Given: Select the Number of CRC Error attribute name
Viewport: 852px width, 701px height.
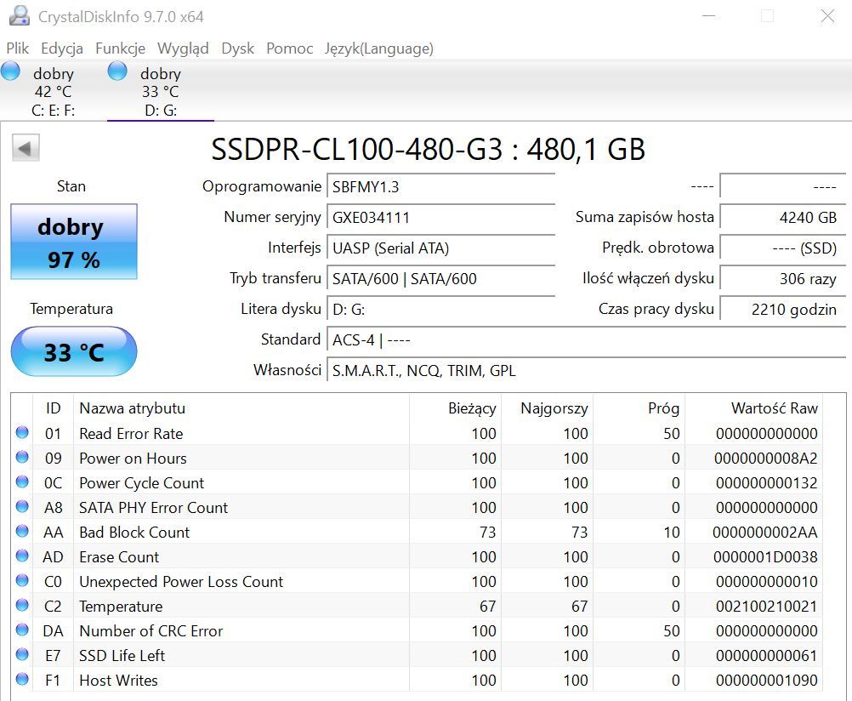Looking at the screenshot, I should tap(151, 631).
